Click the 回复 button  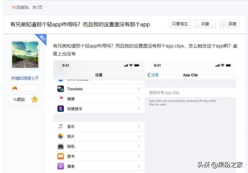229,24
